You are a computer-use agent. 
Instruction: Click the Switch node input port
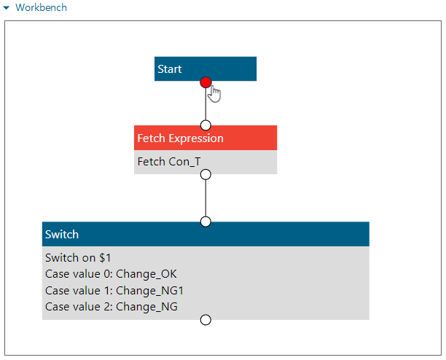(206, 222)
